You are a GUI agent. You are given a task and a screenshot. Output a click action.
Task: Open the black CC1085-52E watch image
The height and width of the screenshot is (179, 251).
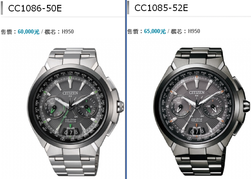(x=202, y=111)
